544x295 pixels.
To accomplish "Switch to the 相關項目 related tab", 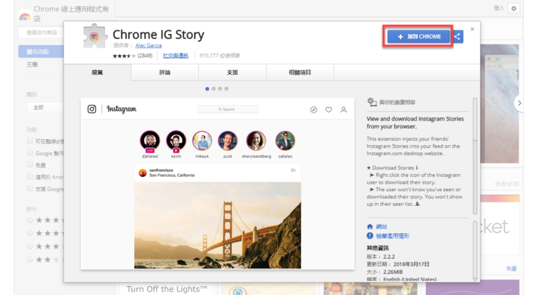I will click(x=300, y=72).
